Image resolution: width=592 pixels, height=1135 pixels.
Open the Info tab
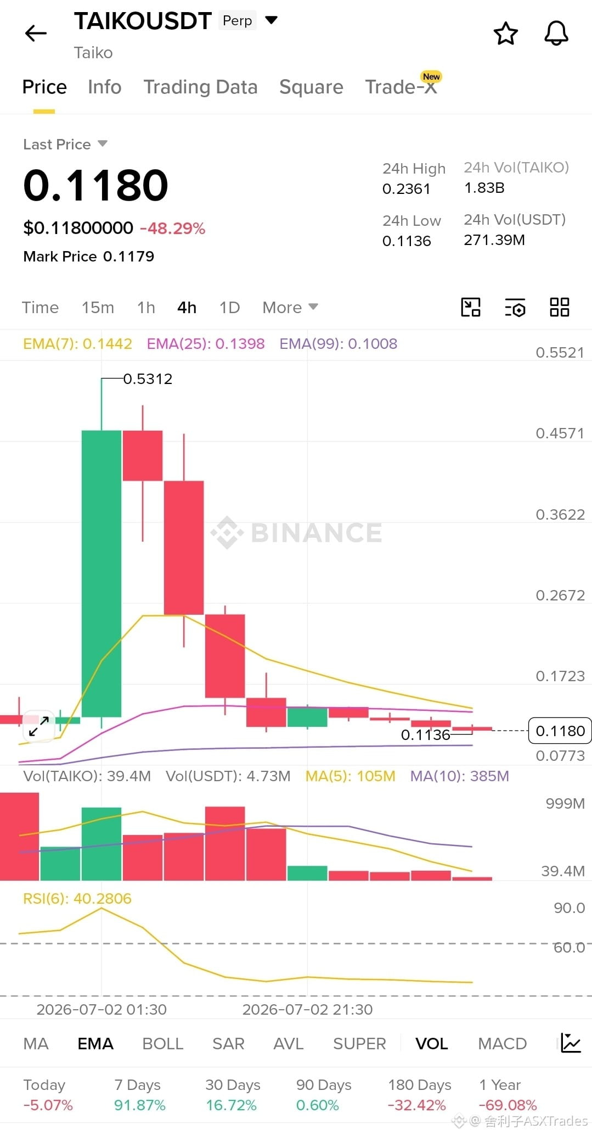click(104, 87)
